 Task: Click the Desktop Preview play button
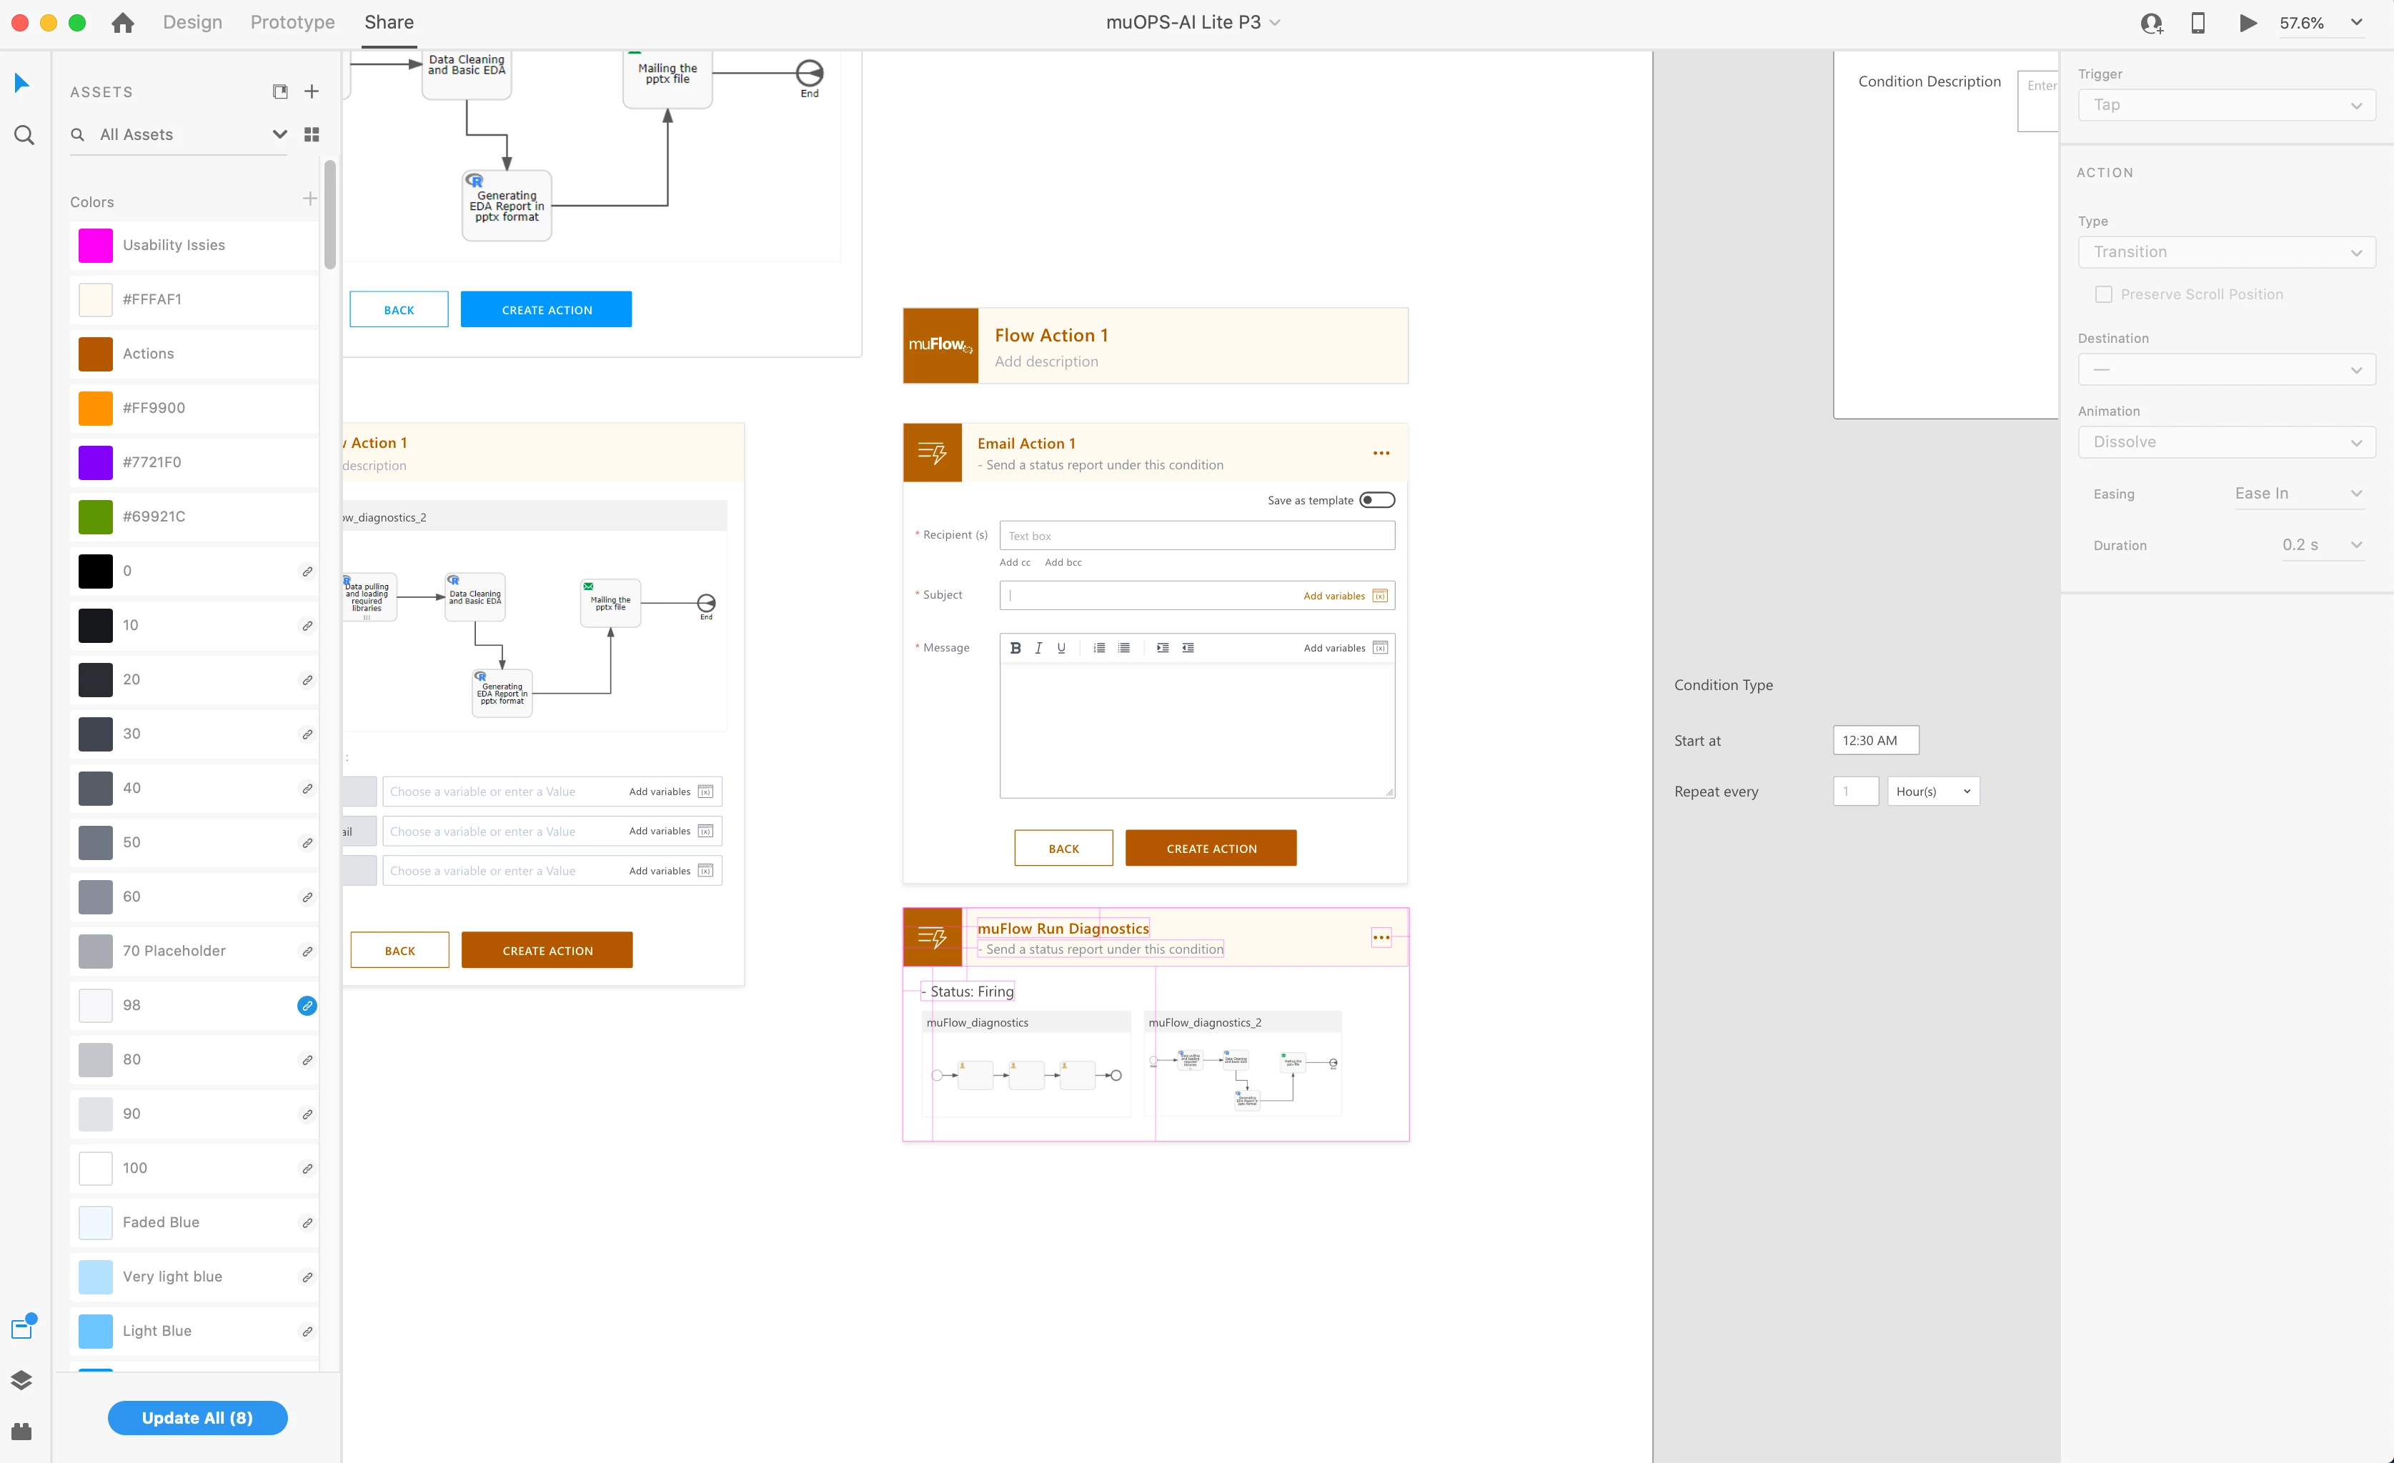click(2248, 22)
